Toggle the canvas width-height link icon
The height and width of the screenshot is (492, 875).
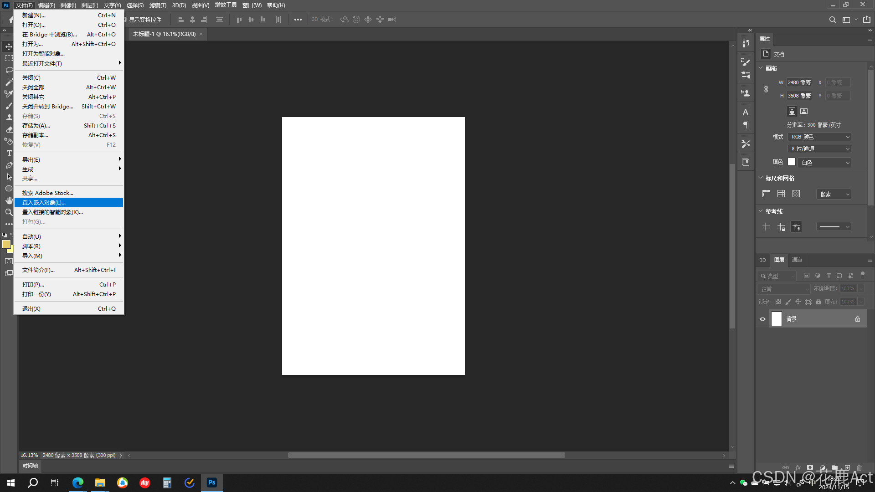[x=766, y=89]
